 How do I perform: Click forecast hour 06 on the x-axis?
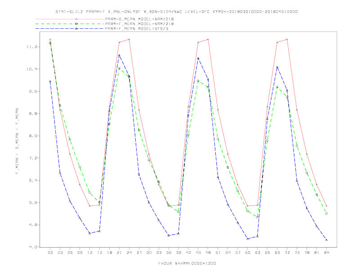click(x=70, y=253)
